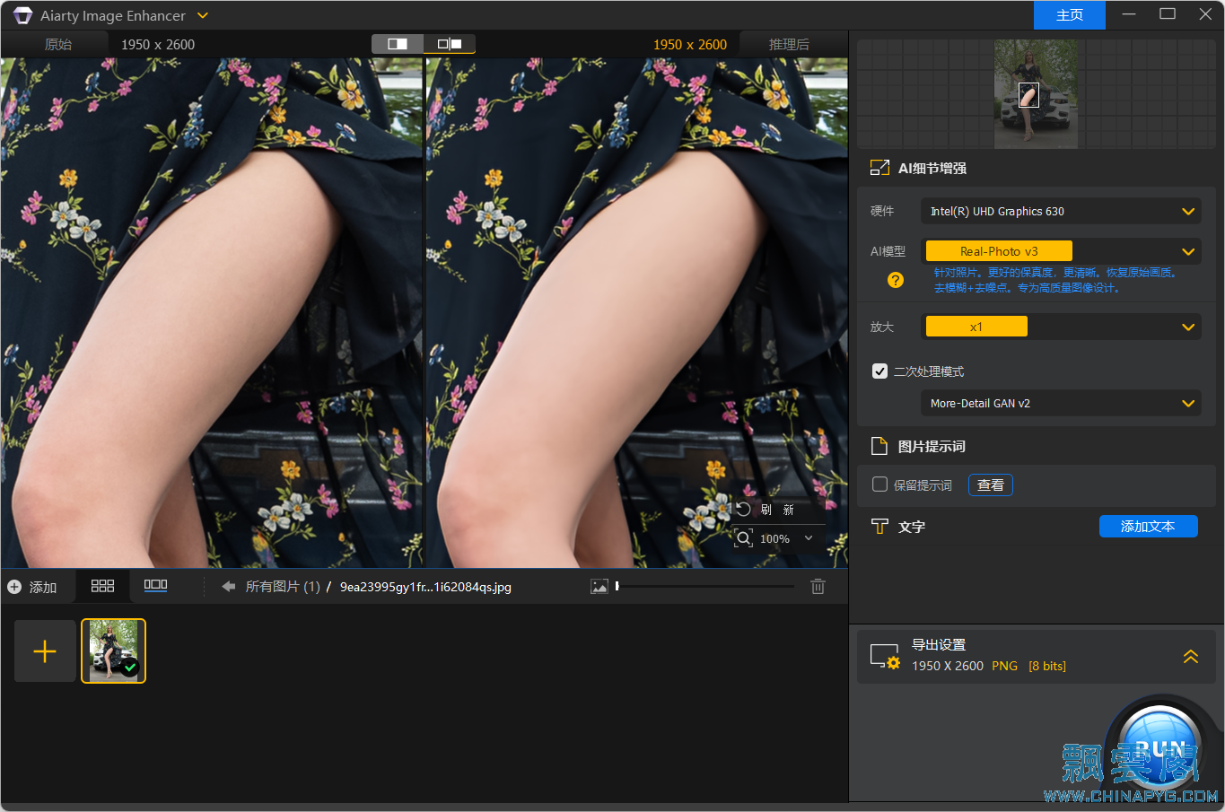Switch to grid thumbnail view icon

(x=103, y=585)
